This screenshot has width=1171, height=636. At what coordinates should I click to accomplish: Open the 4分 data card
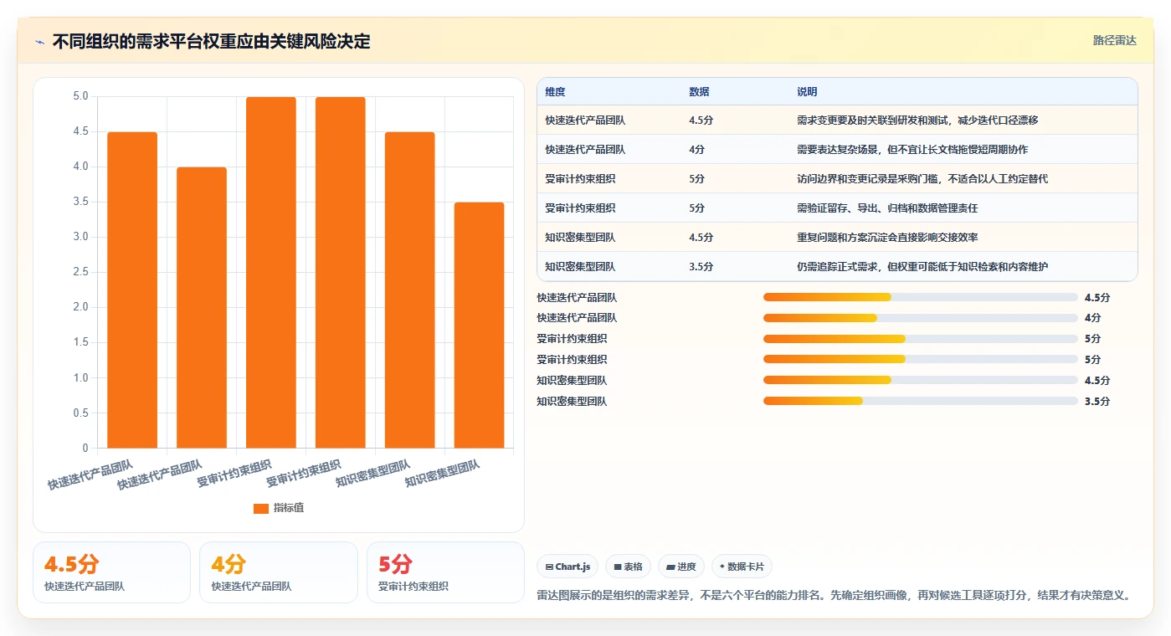click(279, 572)
